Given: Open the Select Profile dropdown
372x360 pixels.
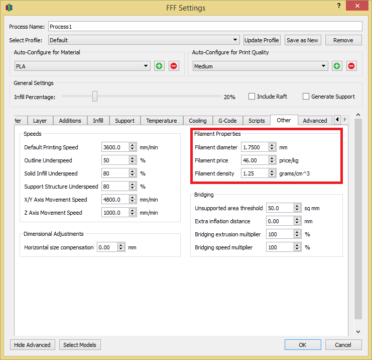Looking at the screenshot, I should [x=144, y=40].
